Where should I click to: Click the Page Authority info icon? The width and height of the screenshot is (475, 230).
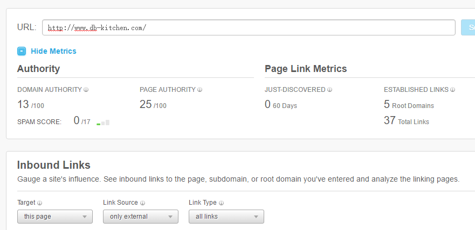point(199,90)
